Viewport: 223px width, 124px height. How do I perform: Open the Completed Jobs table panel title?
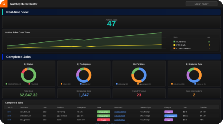14,103
